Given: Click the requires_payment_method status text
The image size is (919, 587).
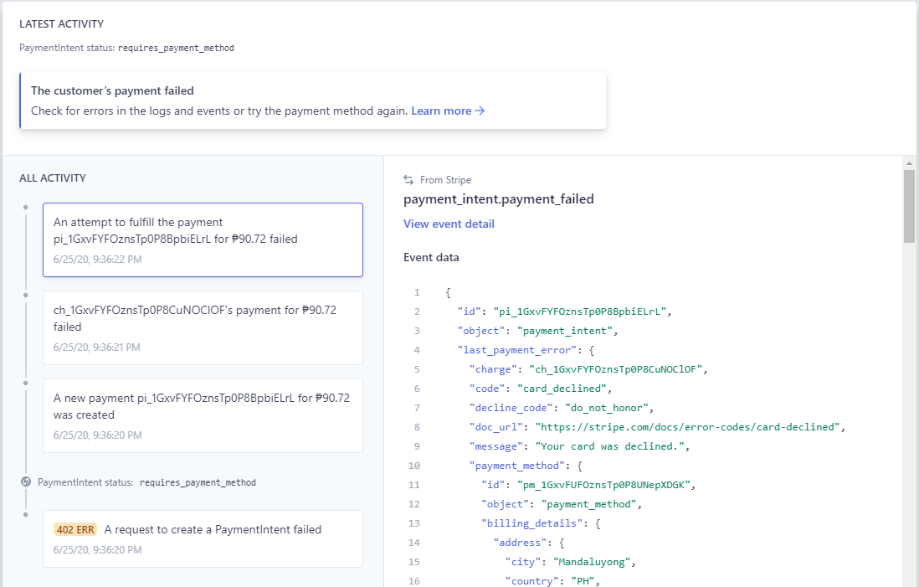Looking at the screenshot, I should (176, 48).
